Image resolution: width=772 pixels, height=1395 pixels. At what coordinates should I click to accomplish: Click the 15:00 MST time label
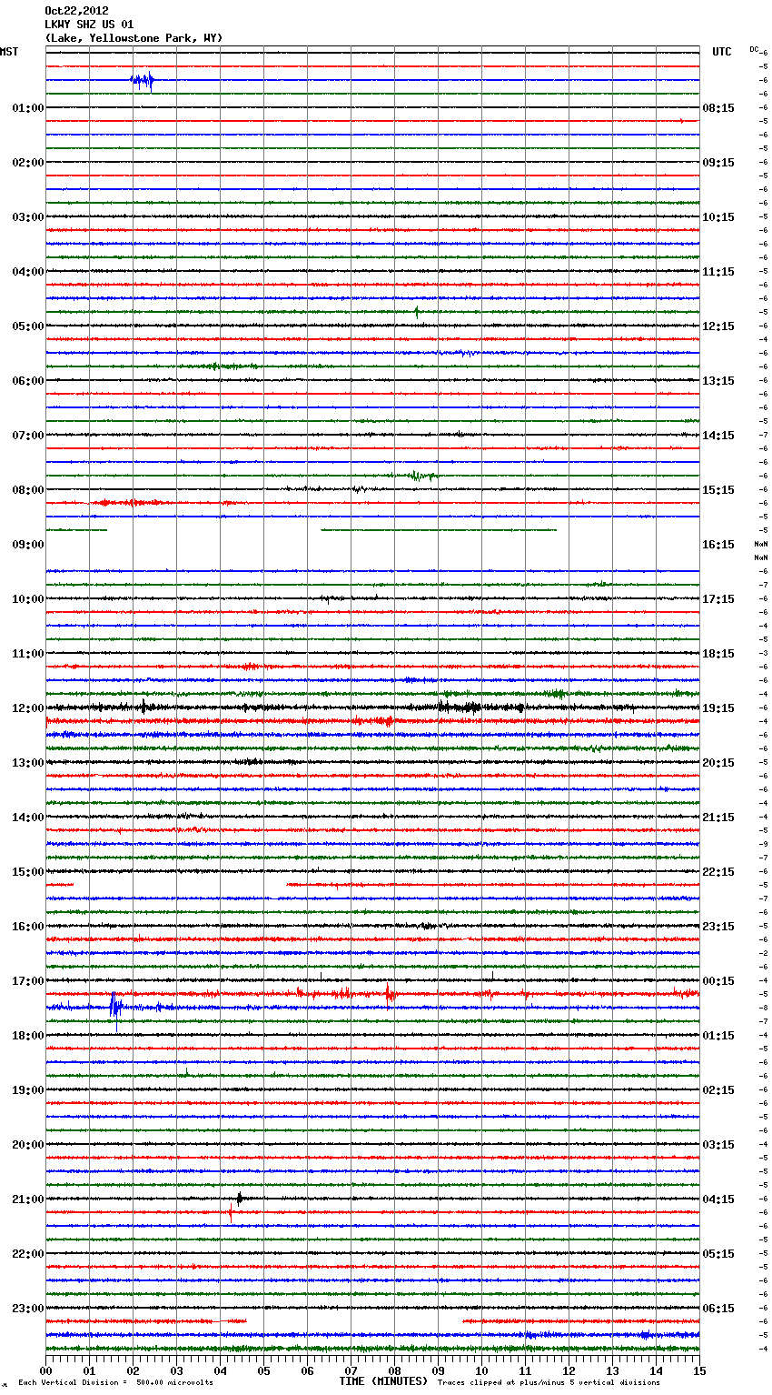pyautogui.click(x=28, y=872)
